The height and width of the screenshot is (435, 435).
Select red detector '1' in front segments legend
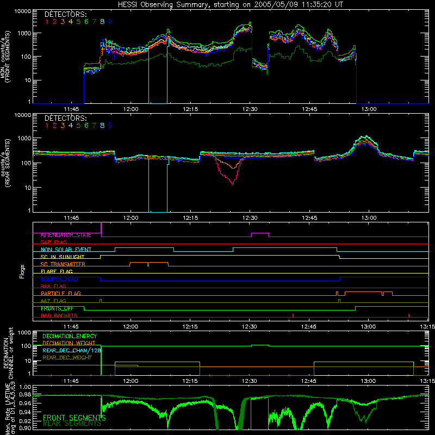[x=47, y=22]
